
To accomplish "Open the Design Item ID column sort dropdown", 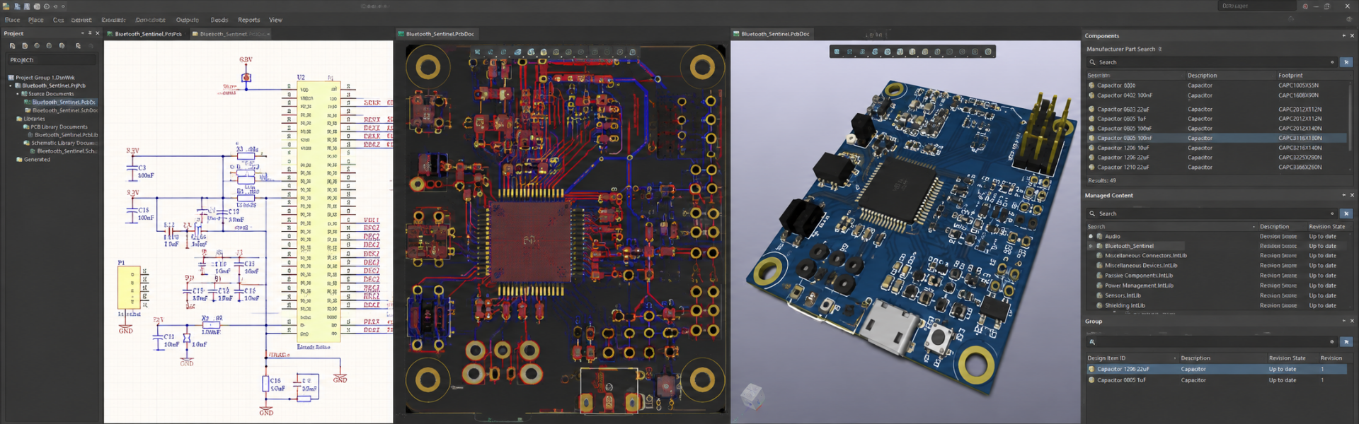I will click(1175, 358).
